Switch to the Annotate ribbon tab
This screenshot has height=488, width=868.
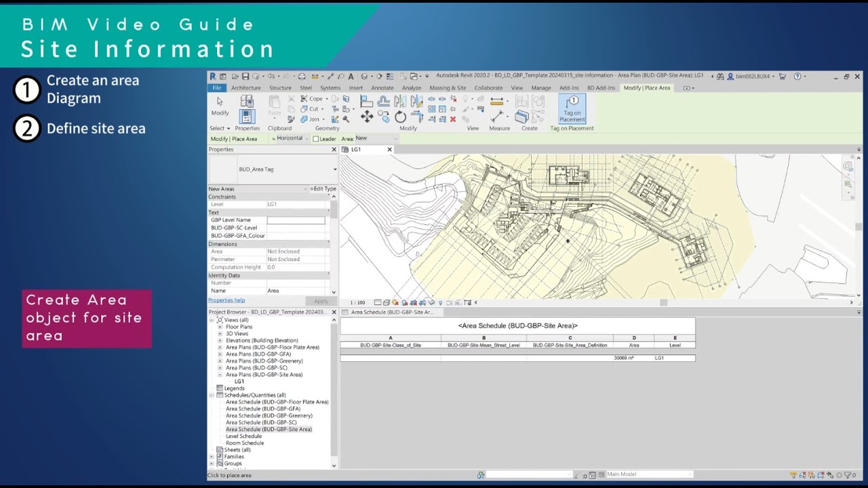[382, 88]
